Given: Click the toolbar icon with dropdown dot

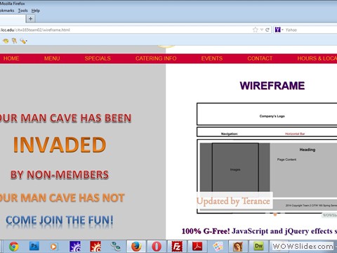Looking at the screenshot, I should 23,41.
